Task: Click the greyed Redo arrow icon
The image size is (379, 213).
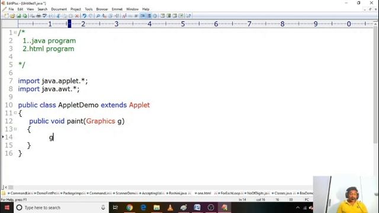Action: (91, 16)
